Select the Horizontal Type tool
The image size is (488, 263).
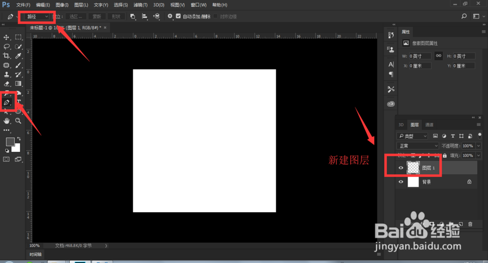point(19,102)
